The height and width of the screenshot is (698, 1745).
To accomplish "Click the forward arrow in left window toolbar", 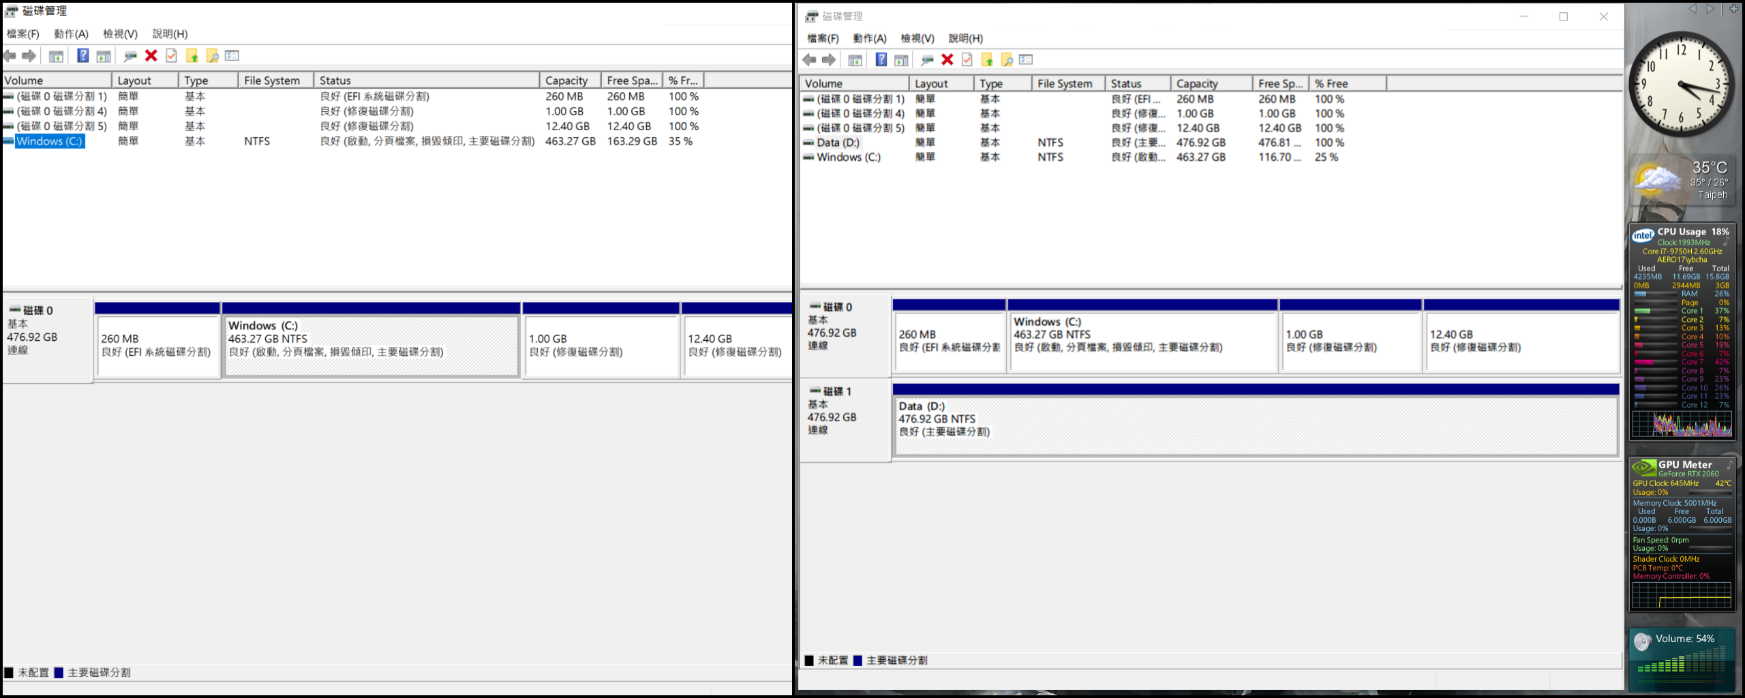I will tap(29, 56).
